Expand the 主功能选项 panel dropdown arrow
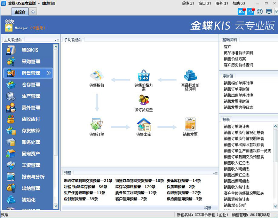 [56, 40]
